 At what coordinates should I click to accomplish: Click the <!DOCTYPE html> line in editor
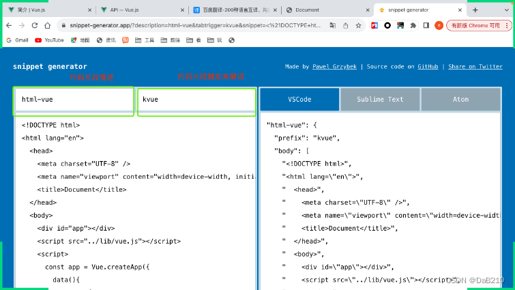[x=51, y=125]
